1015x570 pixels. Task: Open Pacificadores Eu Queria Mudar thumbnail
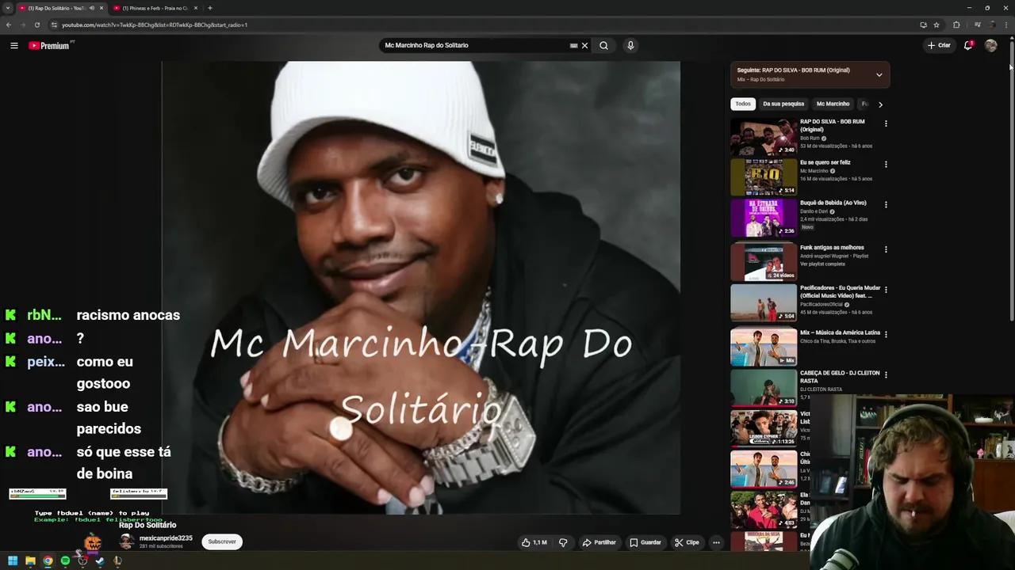(764, 302)
